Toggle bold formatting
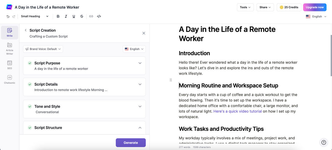The height and width of the screenshot is (150, 332). tap(58, 16)
